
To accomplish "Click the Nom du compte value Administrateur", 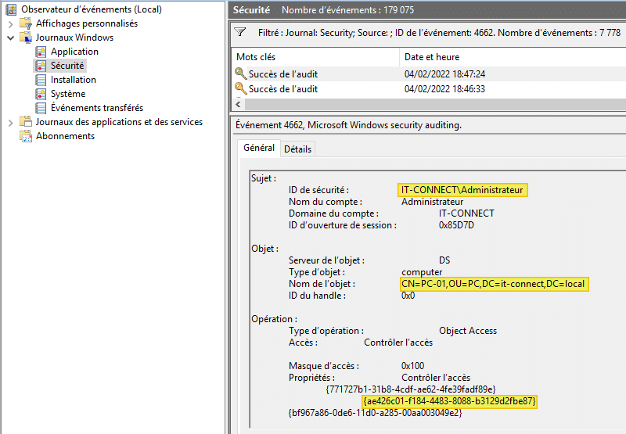I will pos(433,202).
